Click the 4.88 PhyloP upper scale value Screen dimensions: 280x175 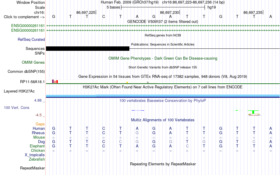pyautogui.click(x=38, y=100)
